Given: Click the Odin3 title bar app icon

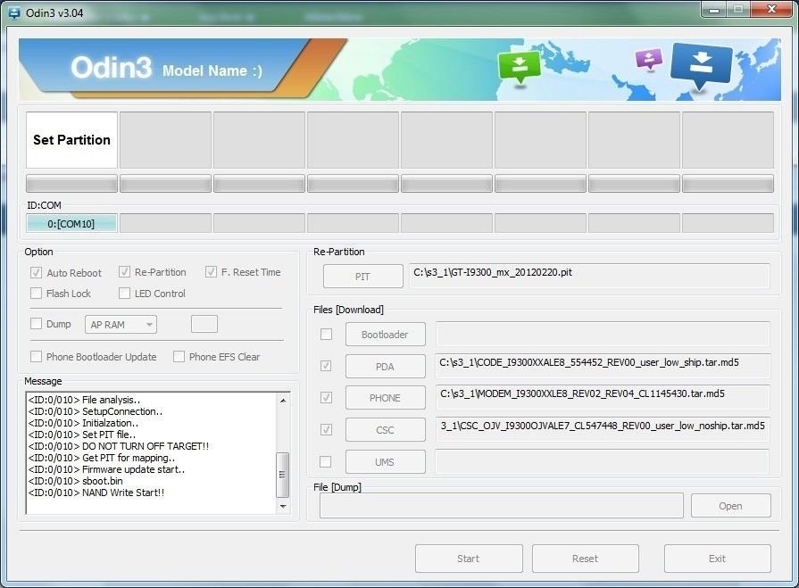Looking at the screenshot, I should (x=14, y=12).
